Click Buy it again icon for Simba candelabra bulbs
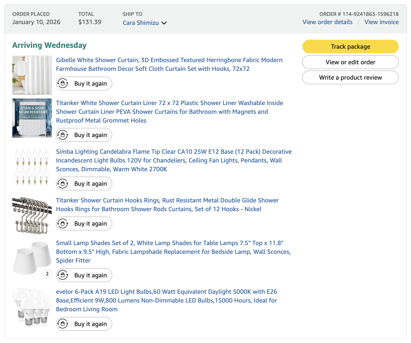 pos(63,184)
